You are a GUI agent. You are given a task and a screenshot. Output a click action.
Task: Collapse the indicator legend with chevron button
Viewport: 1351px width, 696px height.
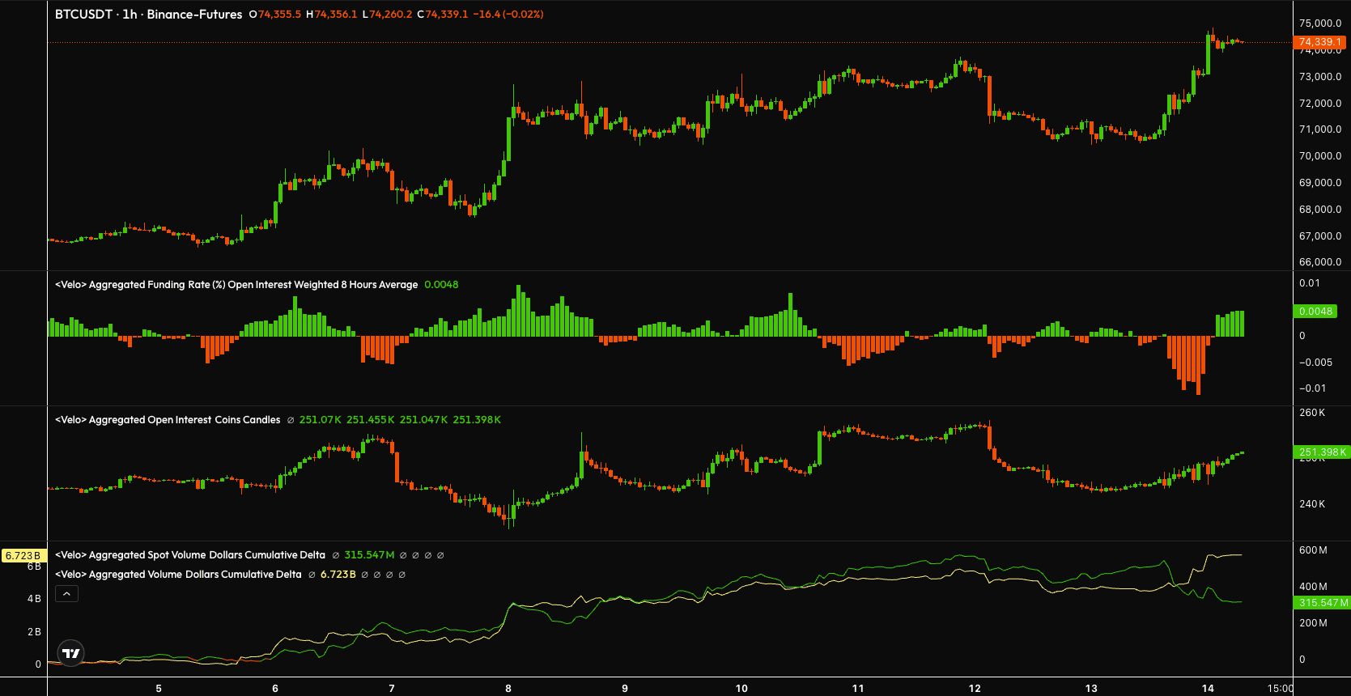66,594
